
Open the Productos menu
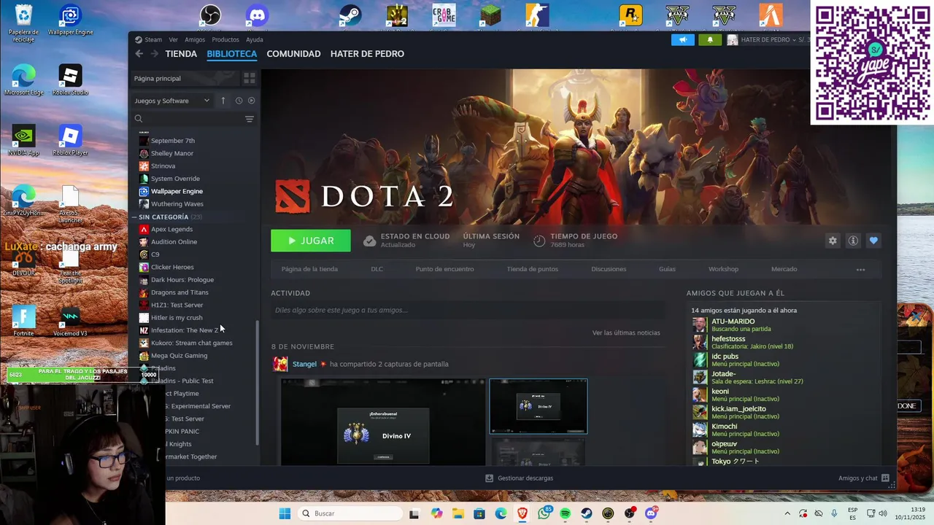pos(225,40)
